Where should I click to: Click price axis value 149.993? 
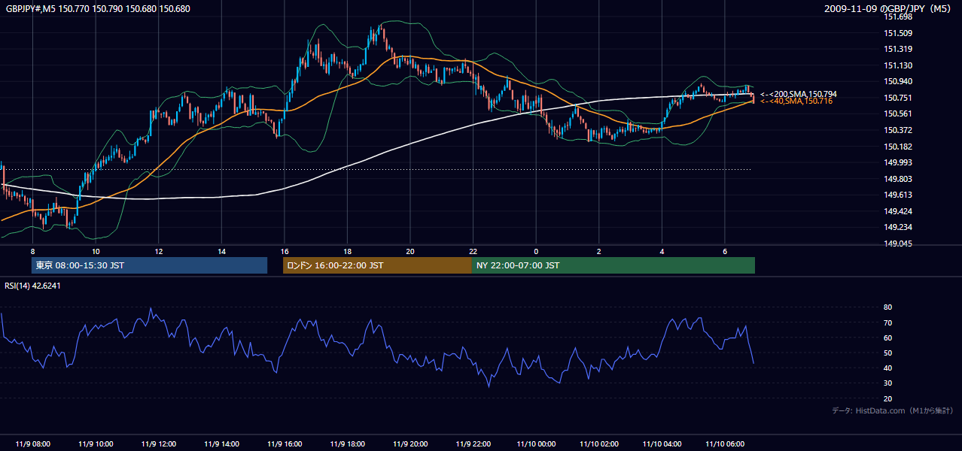pos(897,162)
